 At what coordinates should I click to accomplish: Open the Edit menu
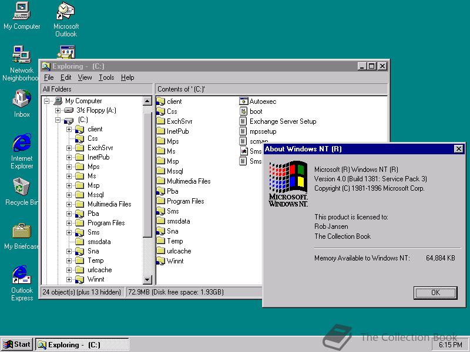(66, 77)
